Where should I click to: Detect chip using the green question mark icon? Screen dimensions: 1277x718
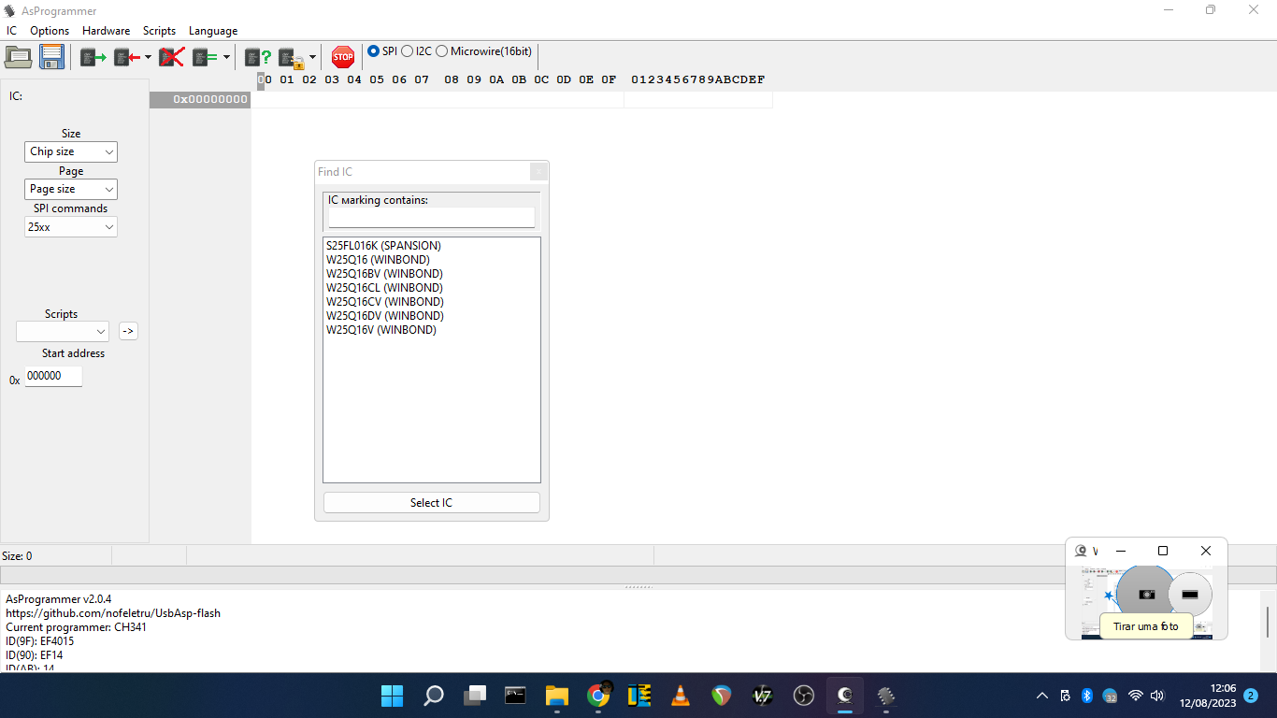click(258, 58)
